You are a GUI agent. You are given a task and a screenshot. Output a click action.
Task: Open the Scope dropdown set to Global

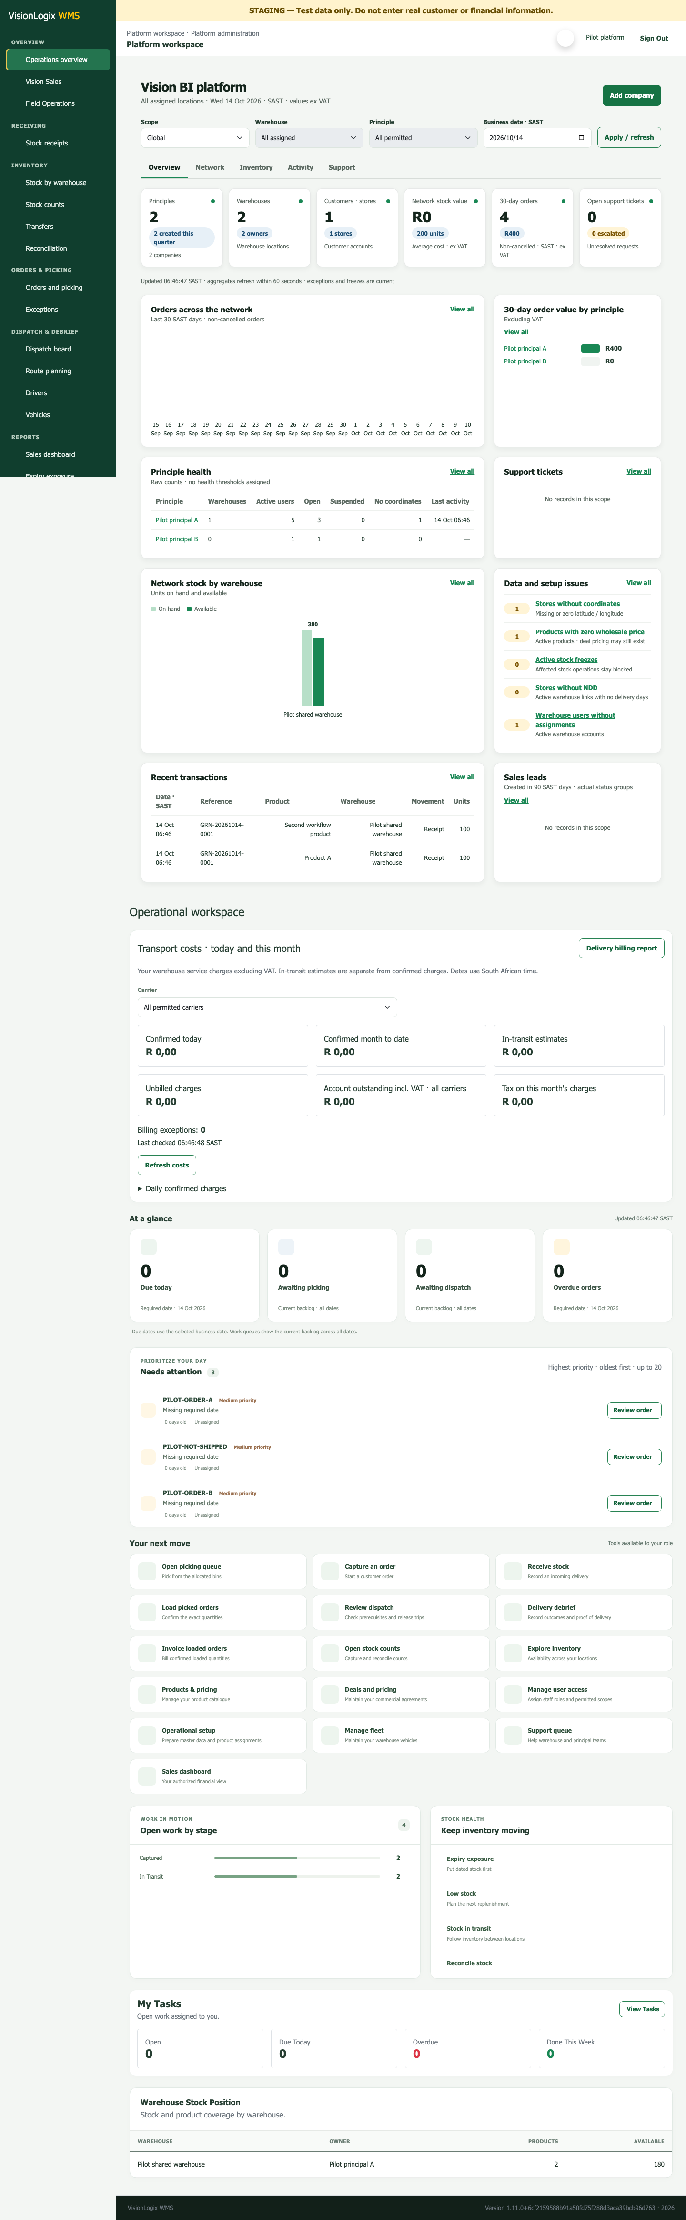pos(194,138)
